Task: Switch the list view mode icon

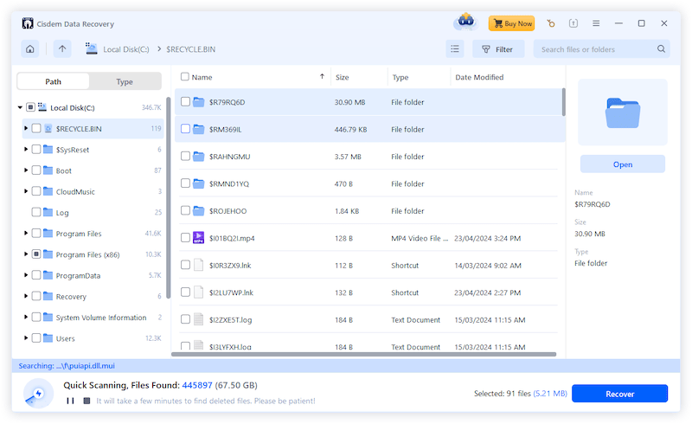Action: point(455,49)
